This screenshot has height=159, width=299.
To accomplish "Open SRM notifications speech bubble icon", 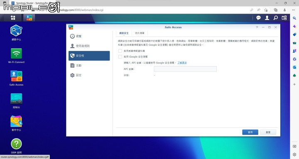I will pyautogui.click(x=258, y=18).
